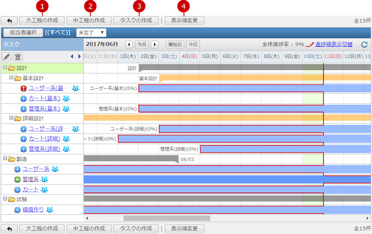Screen dimensions: 372x234
Task: Go to previous month with left arrow
Action: coord(129,45)
